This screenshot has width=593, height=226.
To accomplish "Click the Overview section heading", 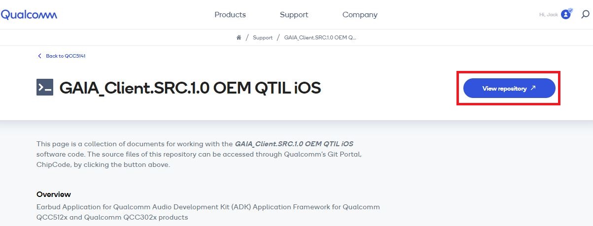I will pyautogui.click(x=54, y=194).
